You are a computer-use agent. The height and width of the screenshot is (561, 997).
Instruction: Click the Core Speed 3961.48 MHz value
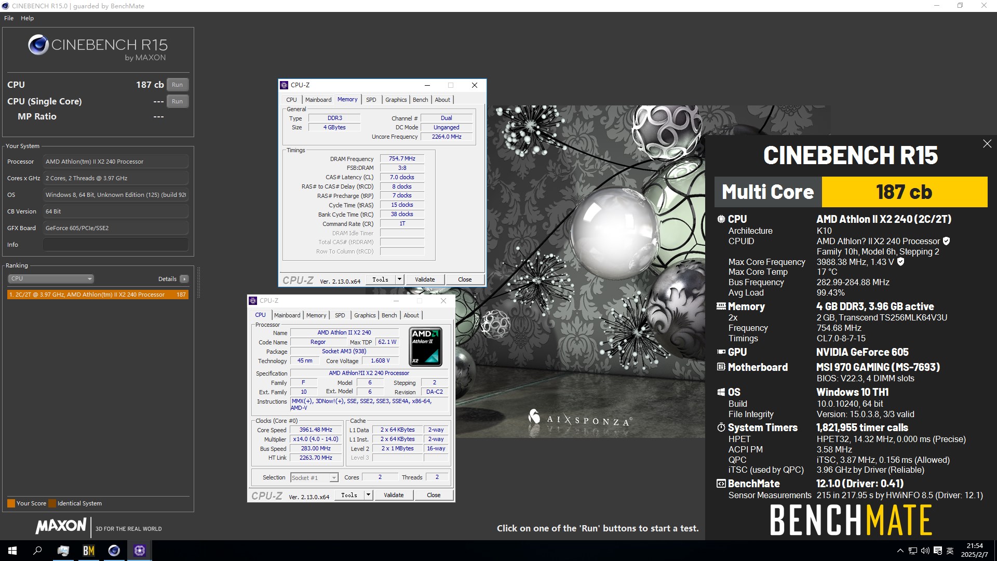tap(315, 430)
